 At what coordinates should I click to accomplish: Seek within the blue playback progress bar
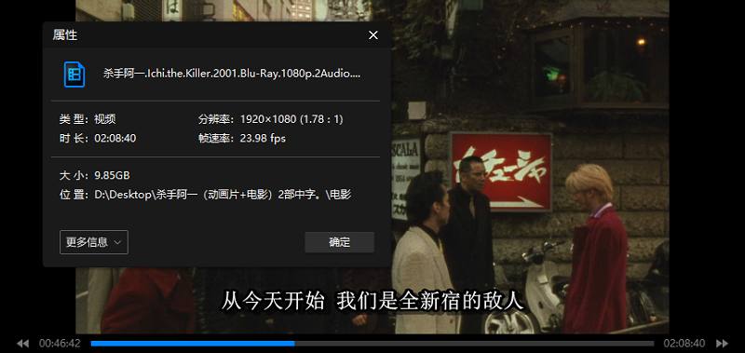[193, 343]
